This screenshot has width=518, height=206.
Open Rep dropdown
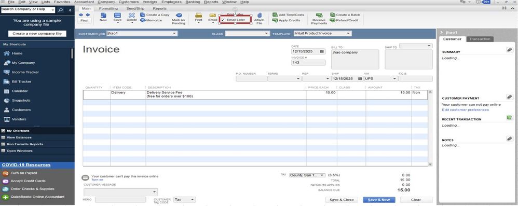tap(328, 79)
